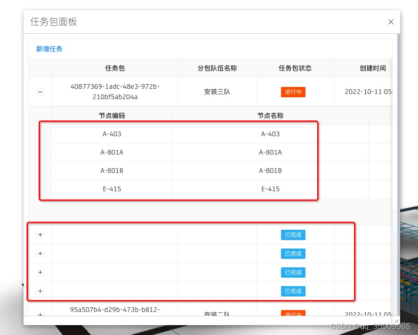
Task: Click the dialog's vertical scrollbar
Action: coord(399,174)
